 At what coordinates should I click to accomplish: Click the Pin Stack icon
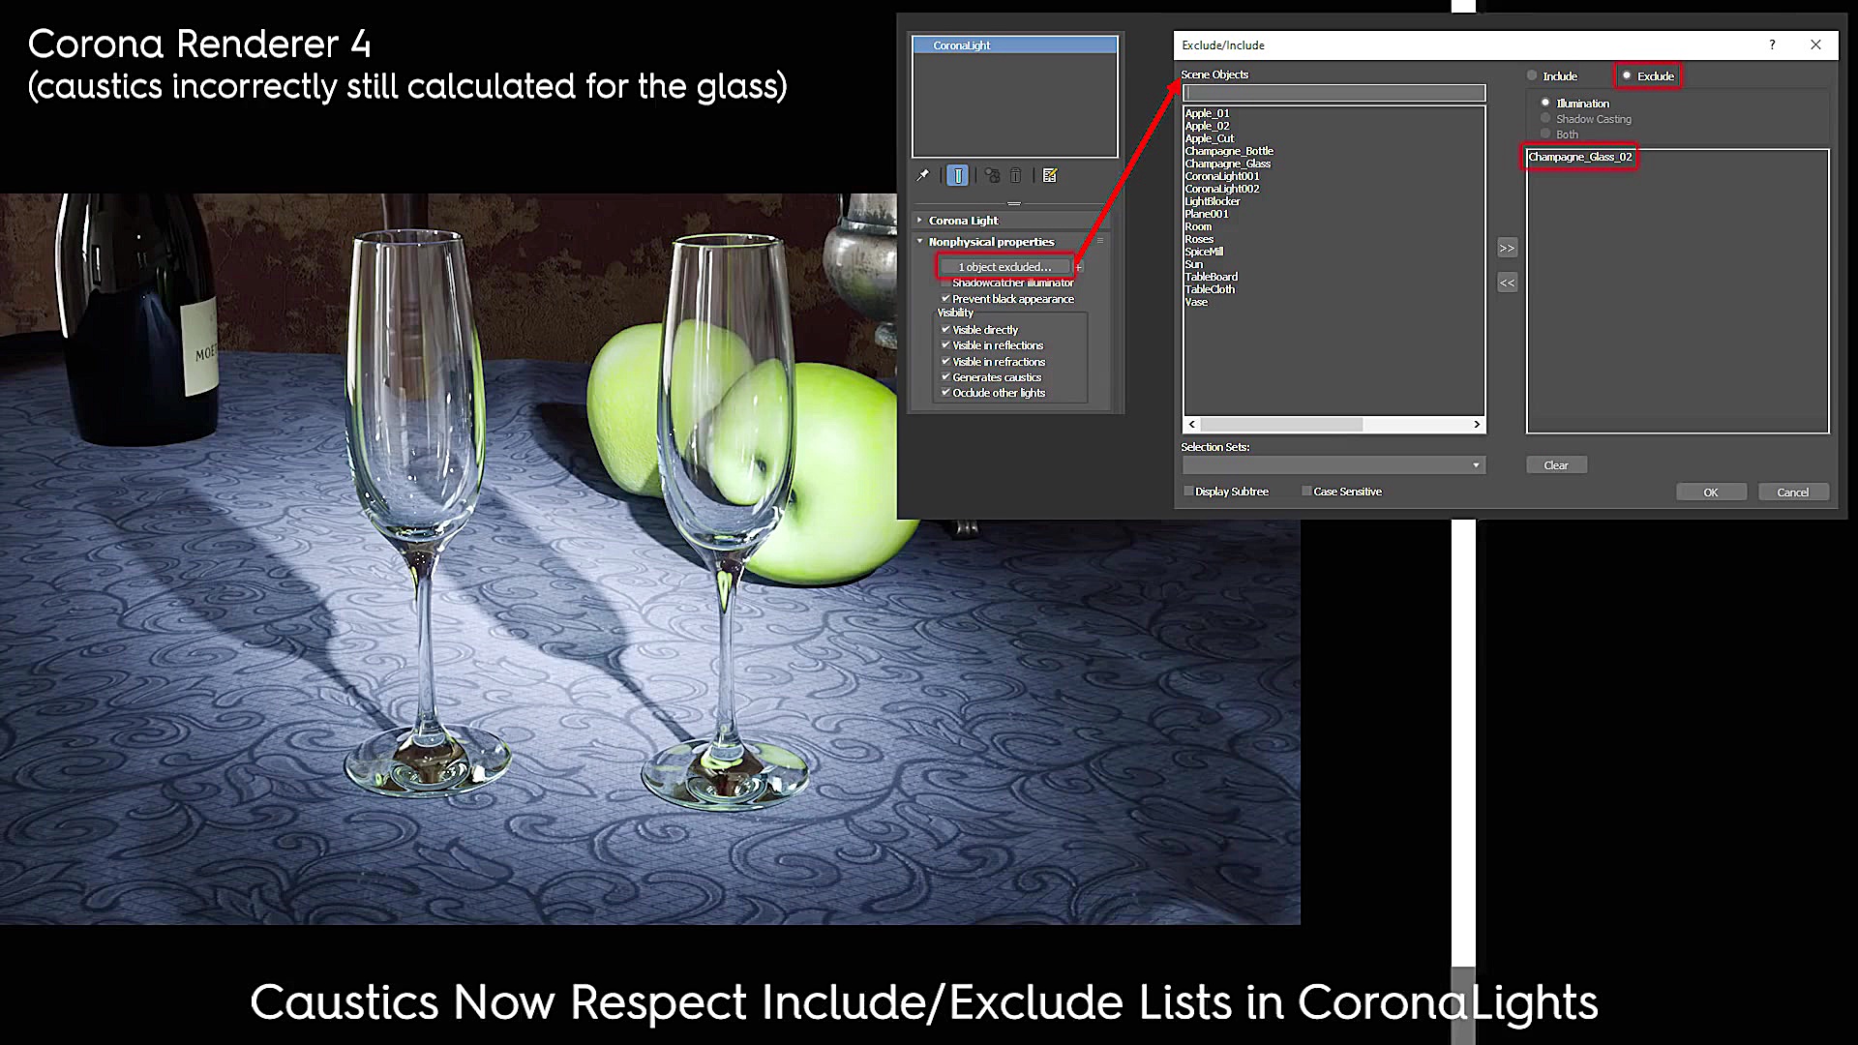pyautogui.click(x=922, y=175)
